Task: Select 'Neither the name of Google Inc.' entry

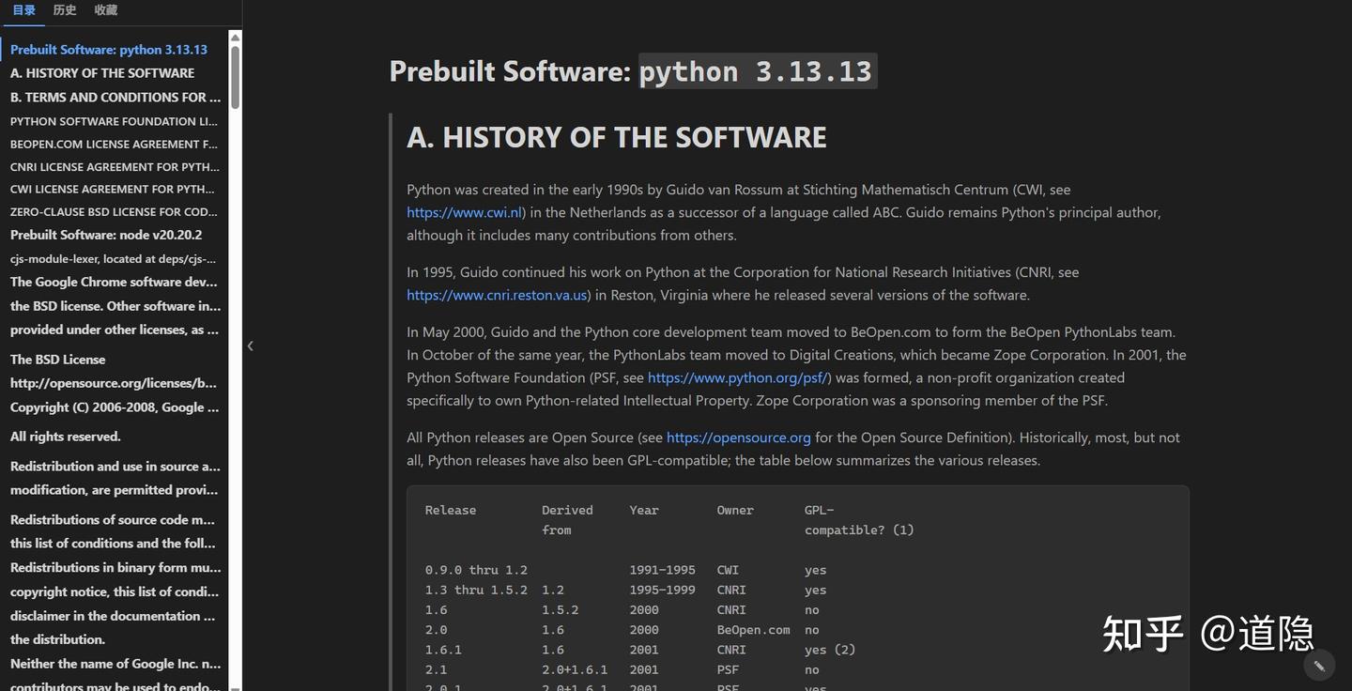Action: click(115, 664)
